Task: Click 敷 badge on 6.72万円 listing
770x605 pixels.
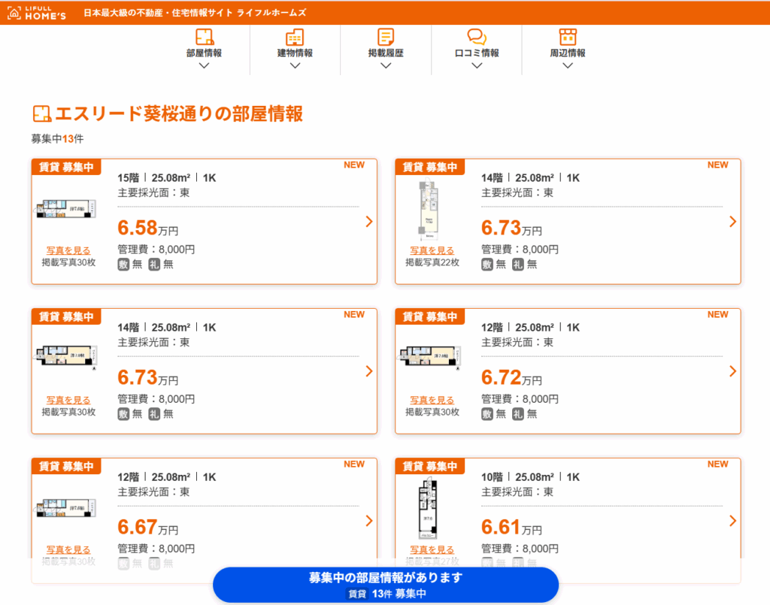Action: click(487, 415)
